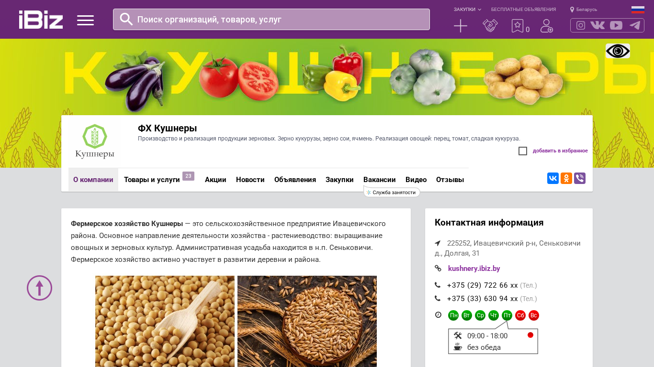Screen dimensions: 654x367
Task: Select Friday (Пт) schedule day
Action: tap(507, 315)
